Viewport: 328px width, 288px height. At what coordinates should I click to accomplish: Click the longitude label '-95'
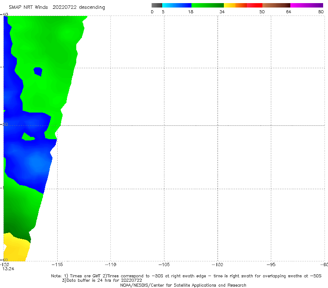tap(271, 265)
